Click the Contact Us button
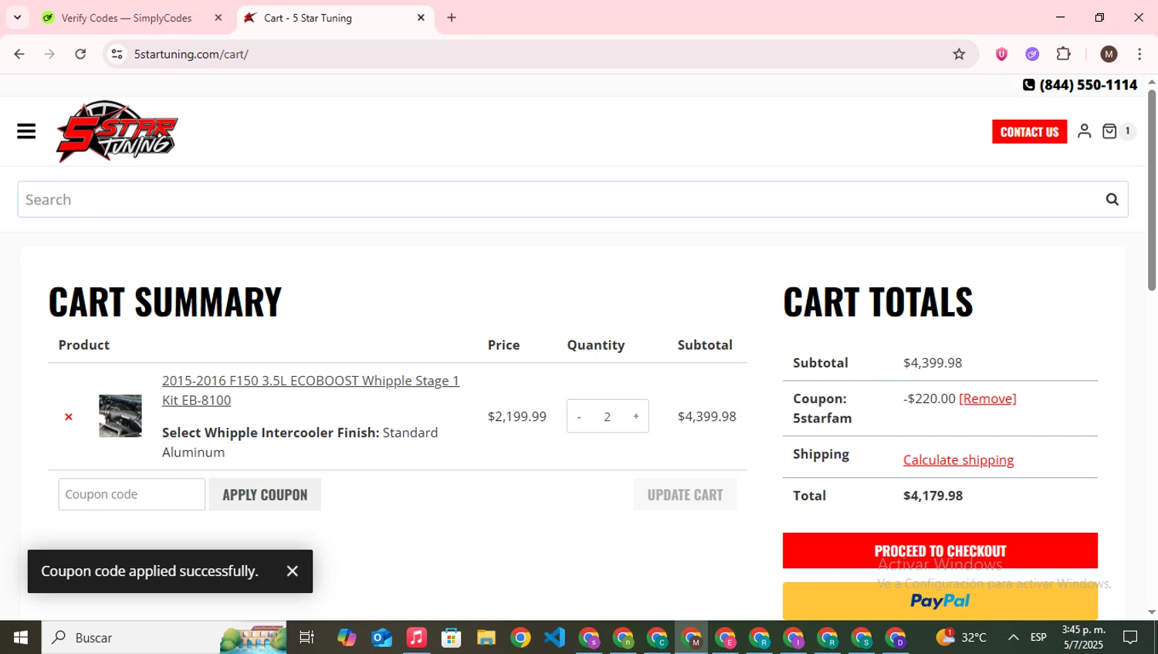This screenshot has height=654, width=1158. coord(1029,132)
